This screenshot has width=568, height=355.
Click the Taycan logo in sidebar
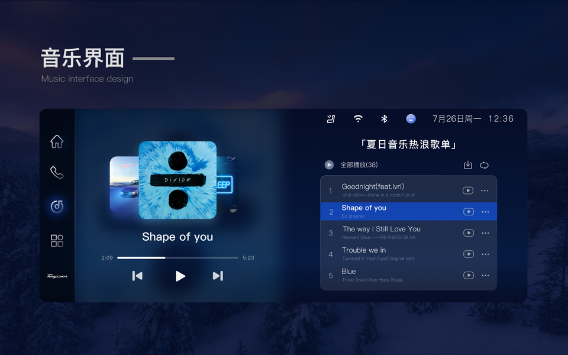point(57,276)
